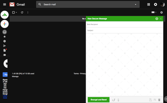Open Drafts folder
167x103 pixels.
(5, 50)
